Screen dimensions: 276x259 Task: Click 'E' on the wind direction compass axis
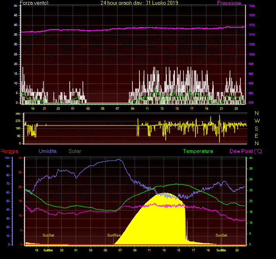click(x=257, y=136)
